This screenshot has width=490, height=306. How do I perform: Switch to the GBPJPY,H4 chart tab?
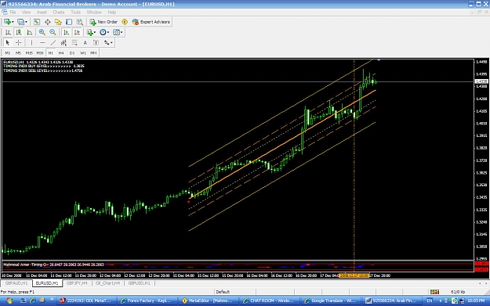(77, 283)
